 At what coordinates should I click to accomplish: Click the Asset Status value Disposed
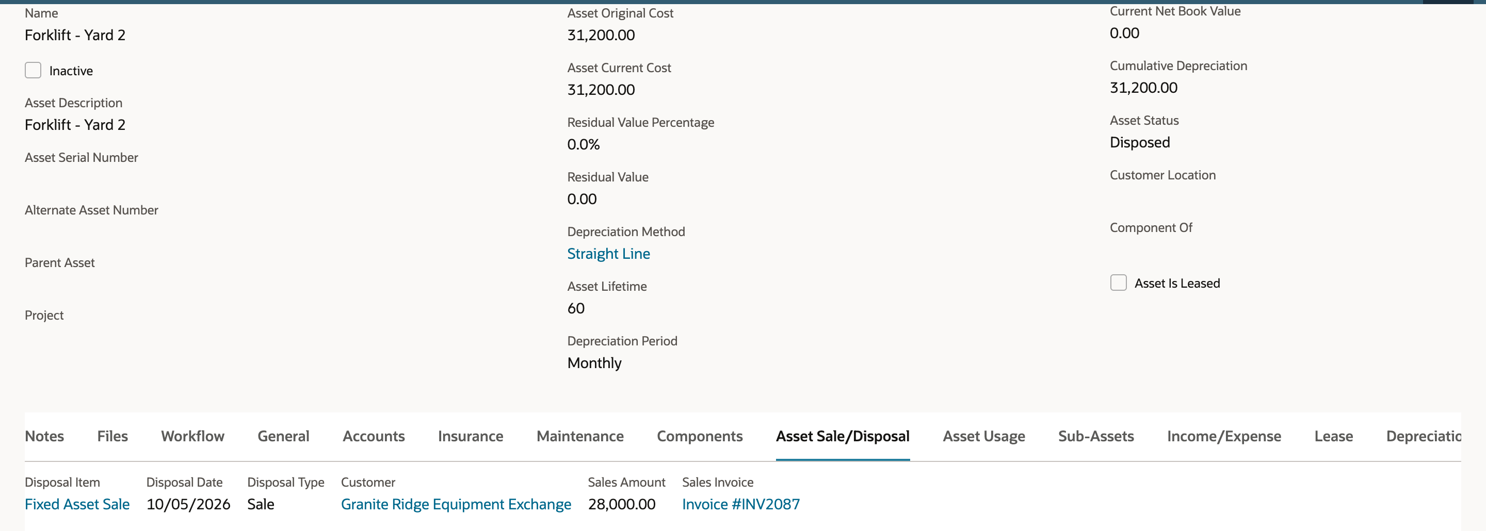click(x=1140, y=142)
